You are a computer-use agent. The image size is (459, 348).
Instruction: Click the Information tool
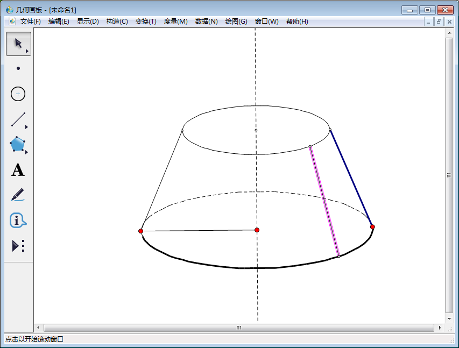18,221
